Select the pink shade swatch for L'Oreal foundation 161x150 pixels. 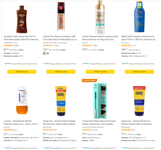pos(48,53)
